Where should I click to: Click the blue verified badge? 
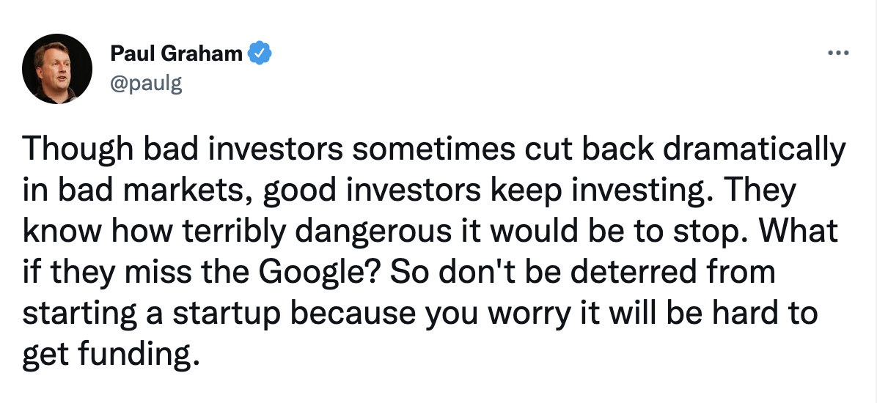coord(260,53)
